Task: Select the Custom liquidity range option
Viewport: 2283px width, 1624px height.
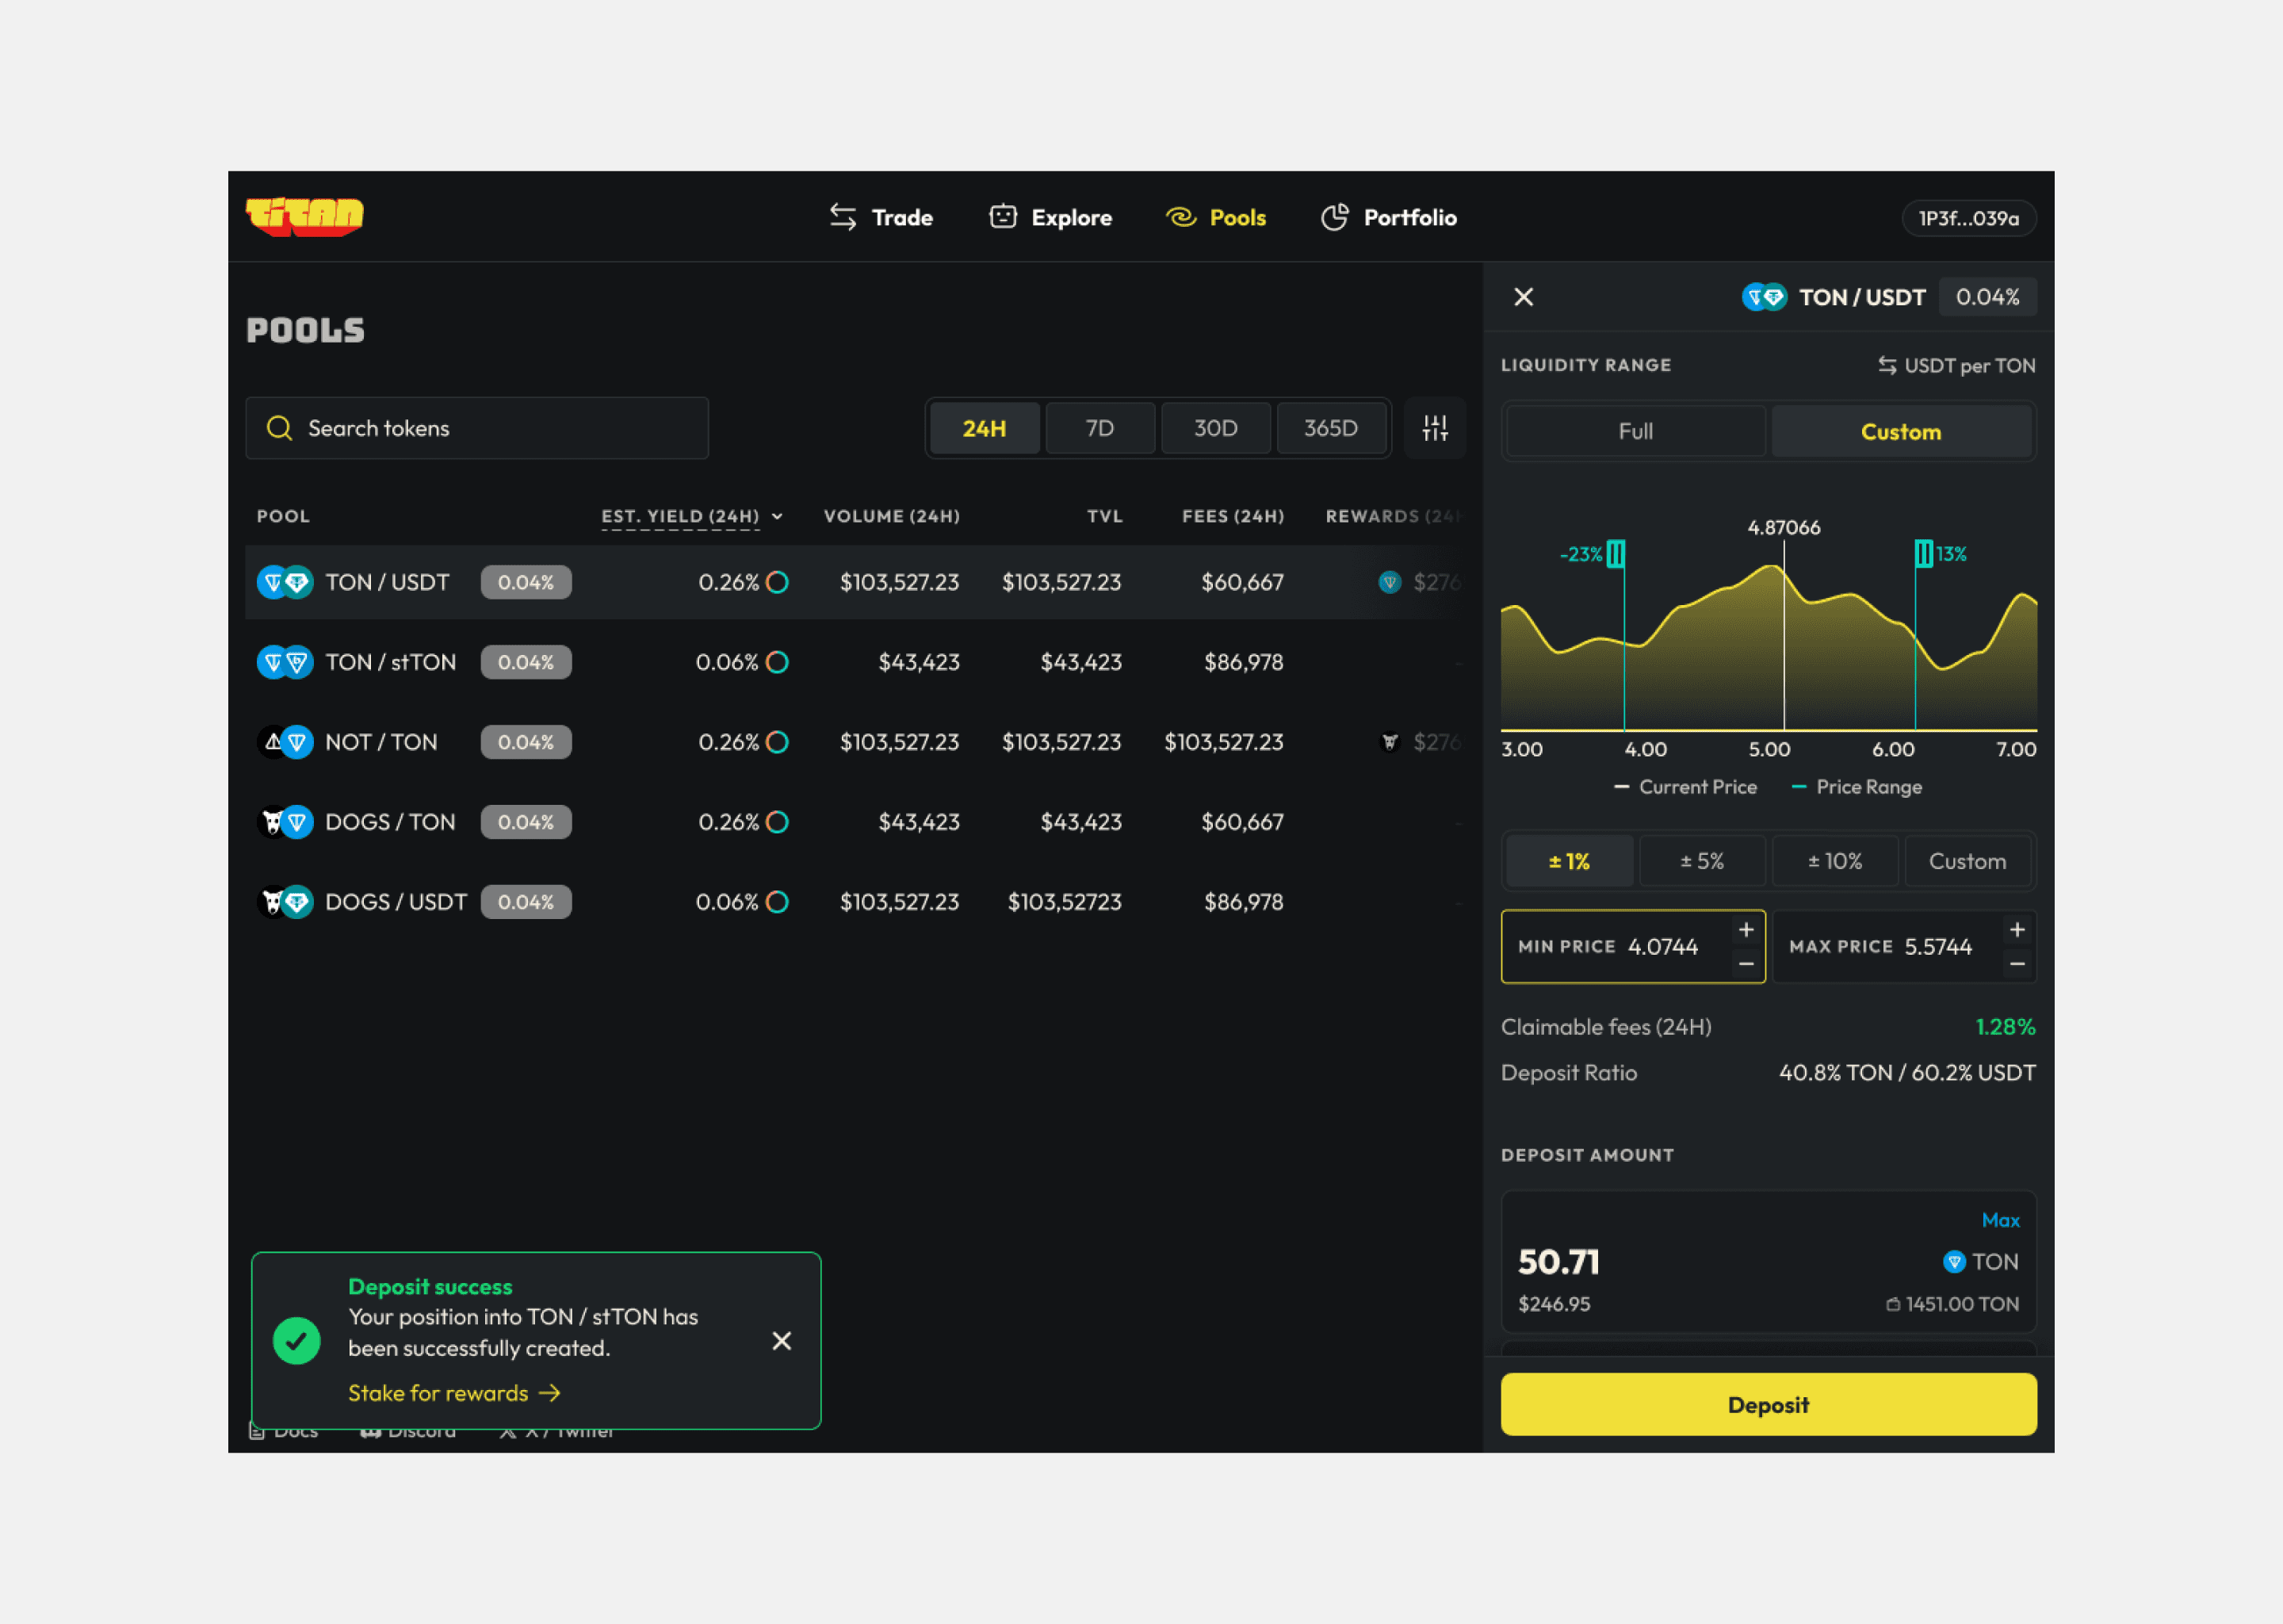Action: coord(1901,431)
